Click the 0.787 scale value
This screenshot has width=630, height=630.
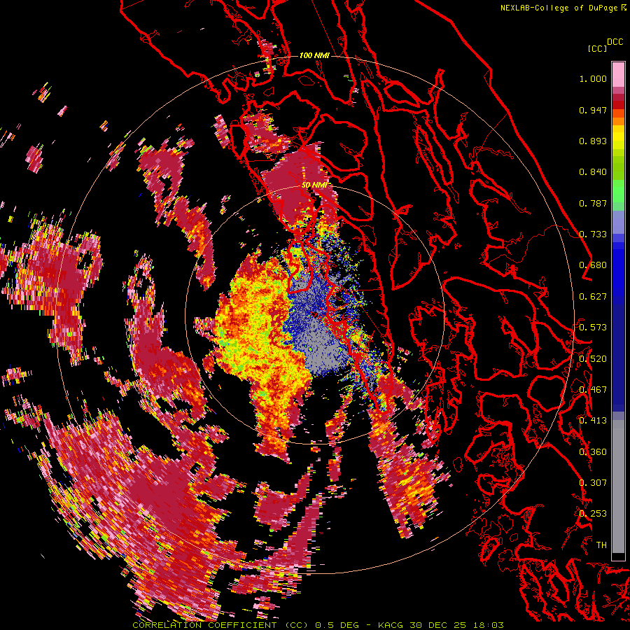593,203
